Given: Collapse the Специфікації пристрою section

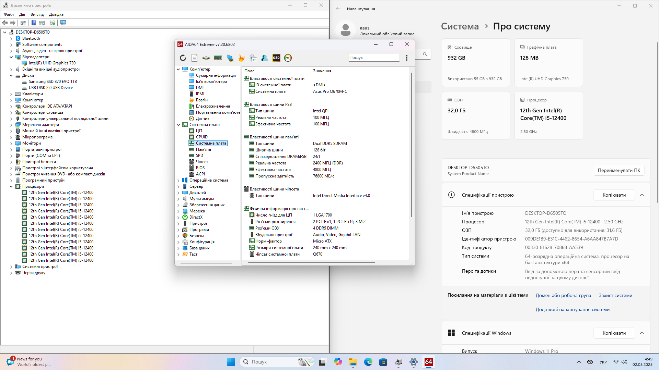Looking at the screenshot, I should pos(642,195).
